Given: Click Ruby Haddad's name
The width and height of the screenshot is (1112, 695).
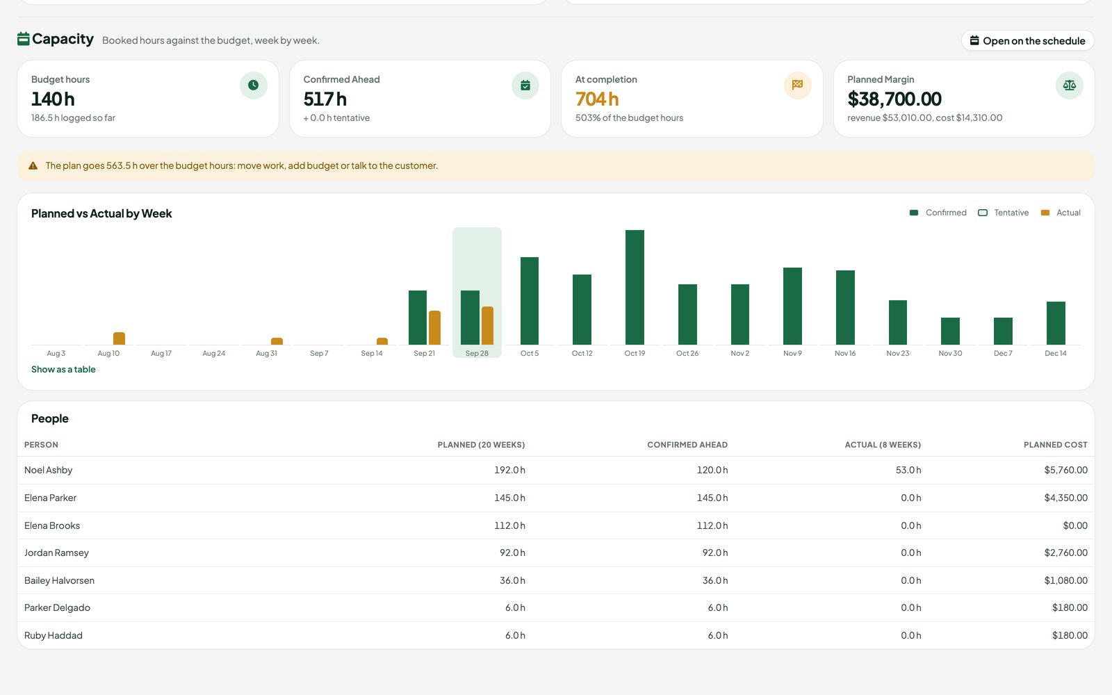Looking at the screenshot, I should [x=54, y=635].
